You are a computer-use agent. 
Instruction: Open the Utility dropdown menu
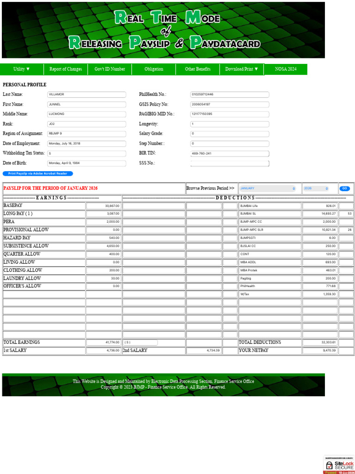click(x=22, y=69)
